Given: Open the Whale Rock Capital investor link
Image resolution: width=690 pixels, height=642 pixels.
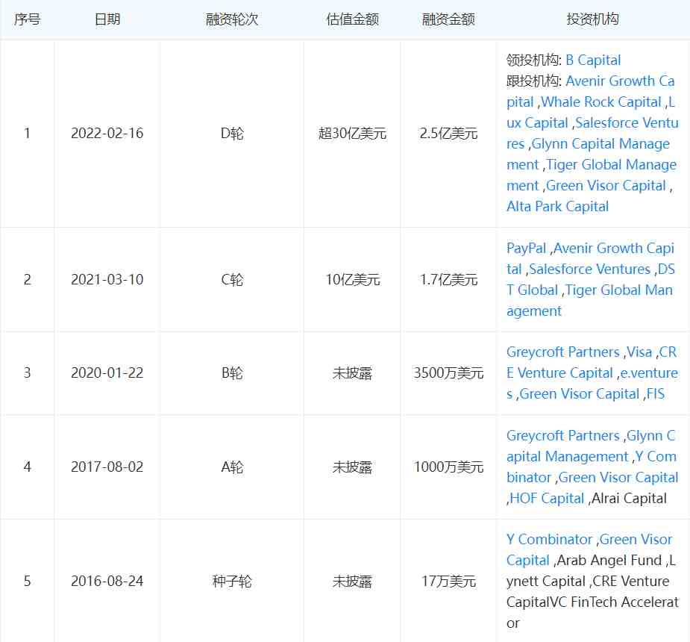Looking at the screenshot, I should pos(601,102).
